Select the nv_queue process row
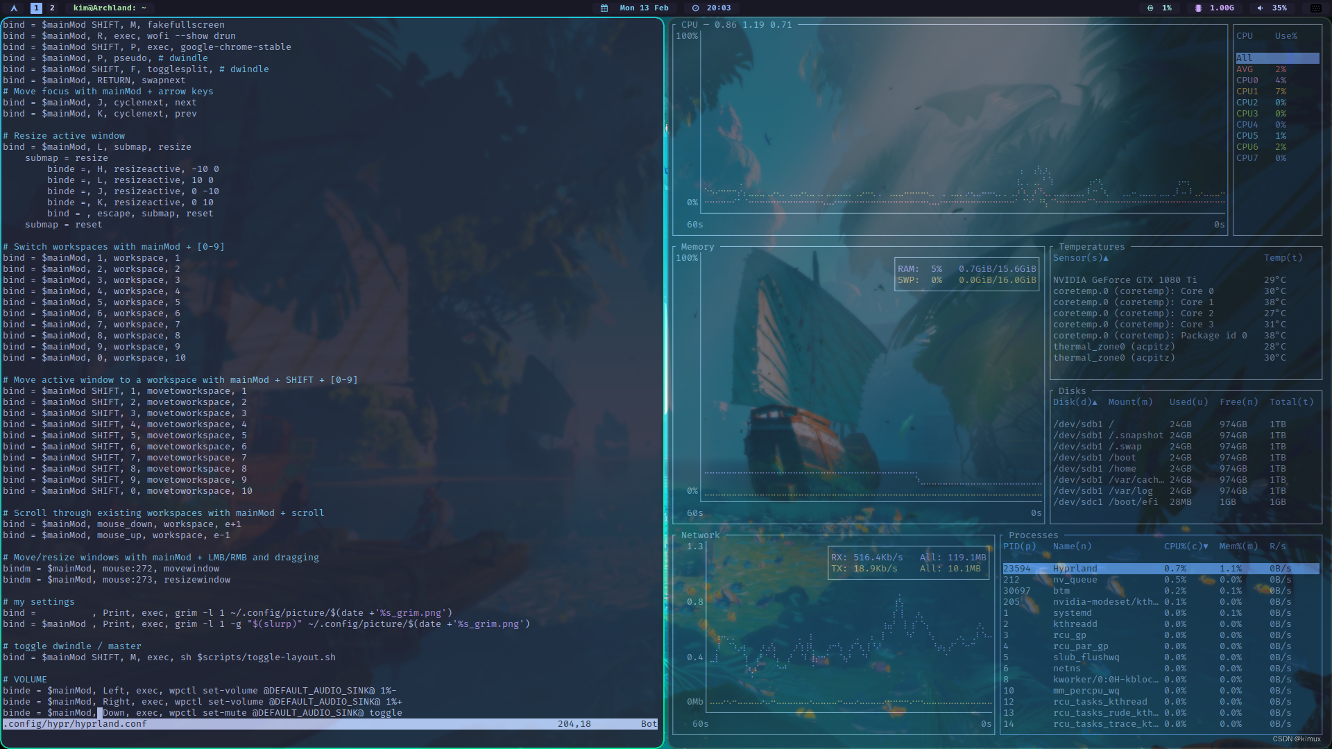 click(x=1161, y=580)
